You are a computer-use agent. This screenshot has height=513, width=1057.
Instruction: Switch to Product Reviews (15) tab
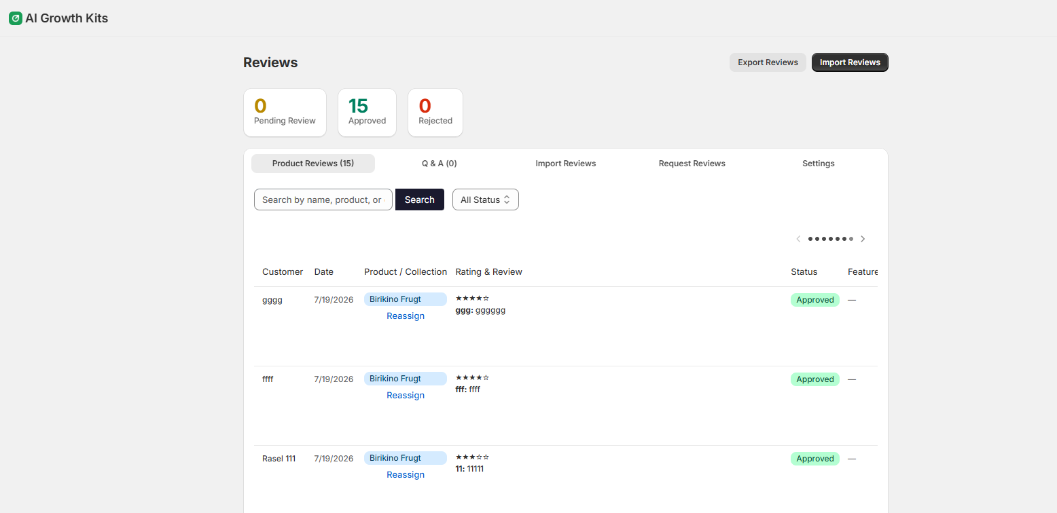(x=313, y=164)
